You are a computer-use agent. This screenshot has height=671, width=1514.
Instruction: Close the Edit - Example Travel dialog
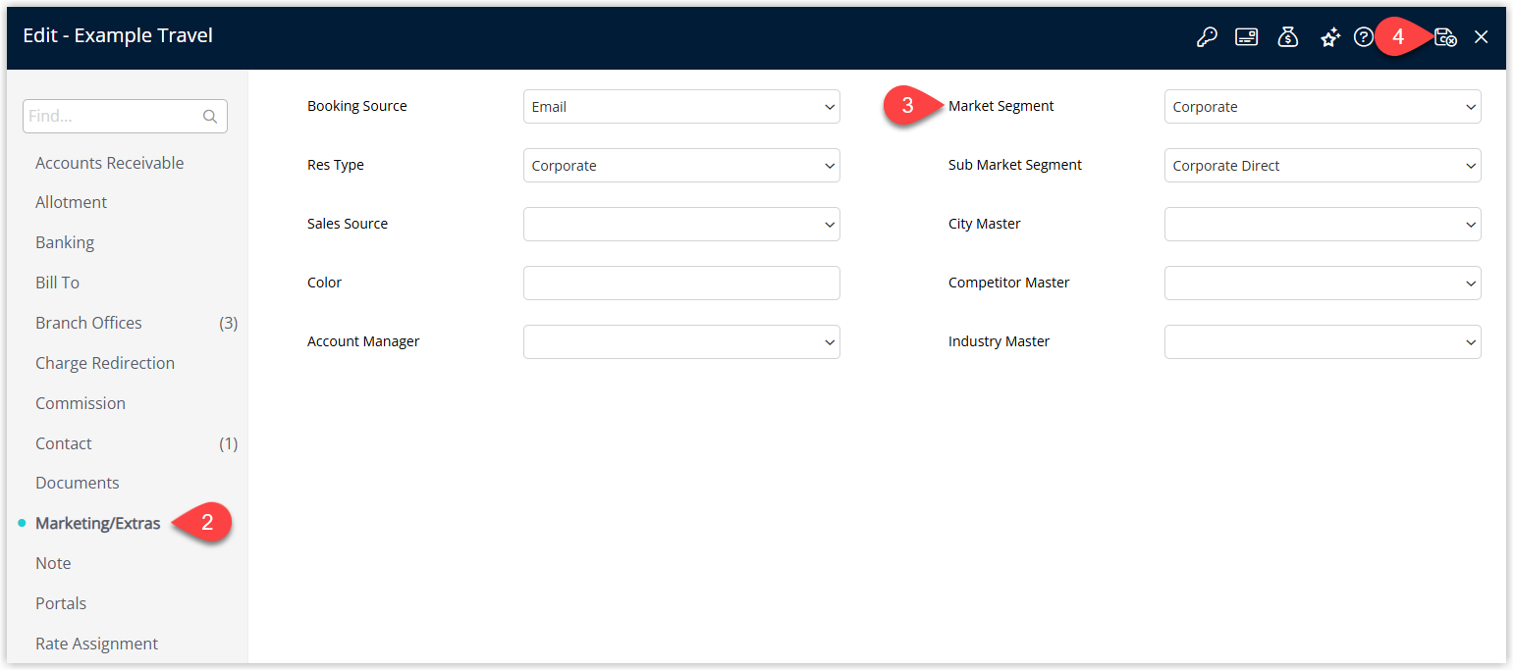[1482, 37]
